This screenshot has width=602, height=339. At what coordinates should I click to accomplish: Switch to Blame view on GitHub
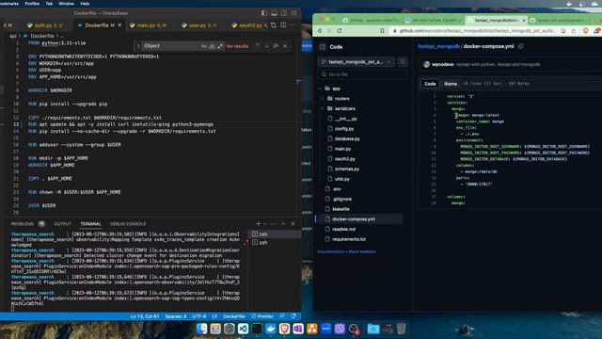coord(451,84)
